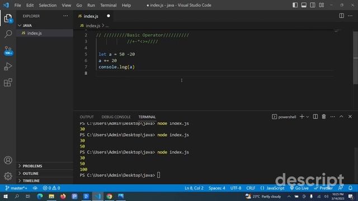Maximize the panel size with chevron up
The width and height of the screenshot is (358, 201).
point(341,117)
